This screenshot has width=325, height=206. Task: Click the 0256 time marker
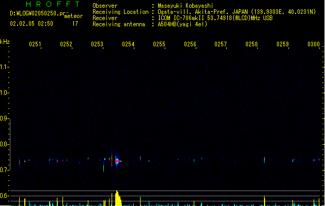coord(190,44)
